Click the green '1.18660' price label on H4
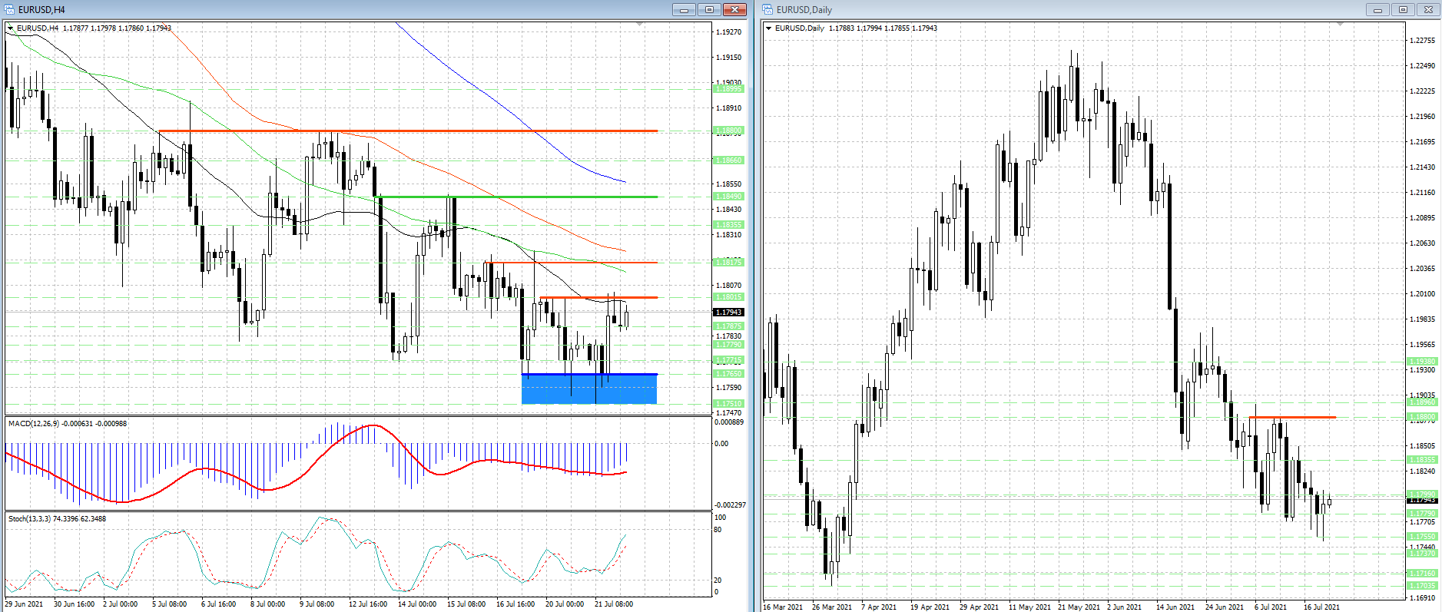Screen dimensions: 1442x612 [729, 160]
